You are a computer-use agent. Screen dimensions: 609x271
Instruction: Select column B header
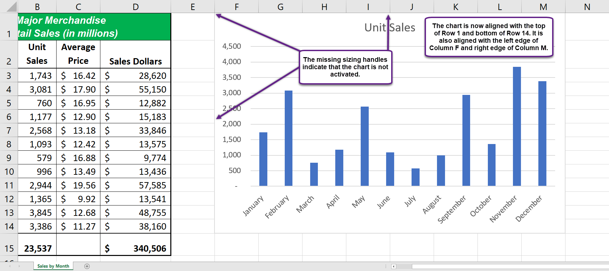(x=37, y=7)
